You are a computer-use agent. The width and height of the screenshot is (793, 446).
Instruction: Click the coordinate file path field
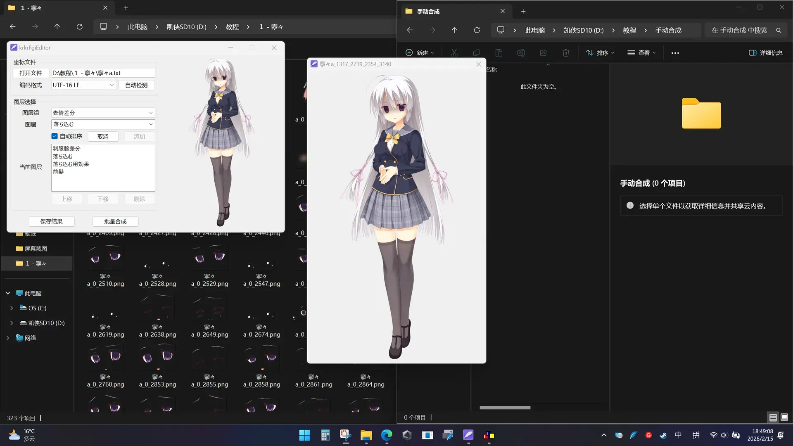pos(103,73)
